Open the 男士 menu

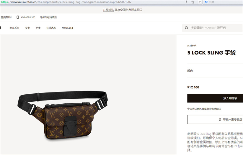pyautogui.click(x=38, y=28)
